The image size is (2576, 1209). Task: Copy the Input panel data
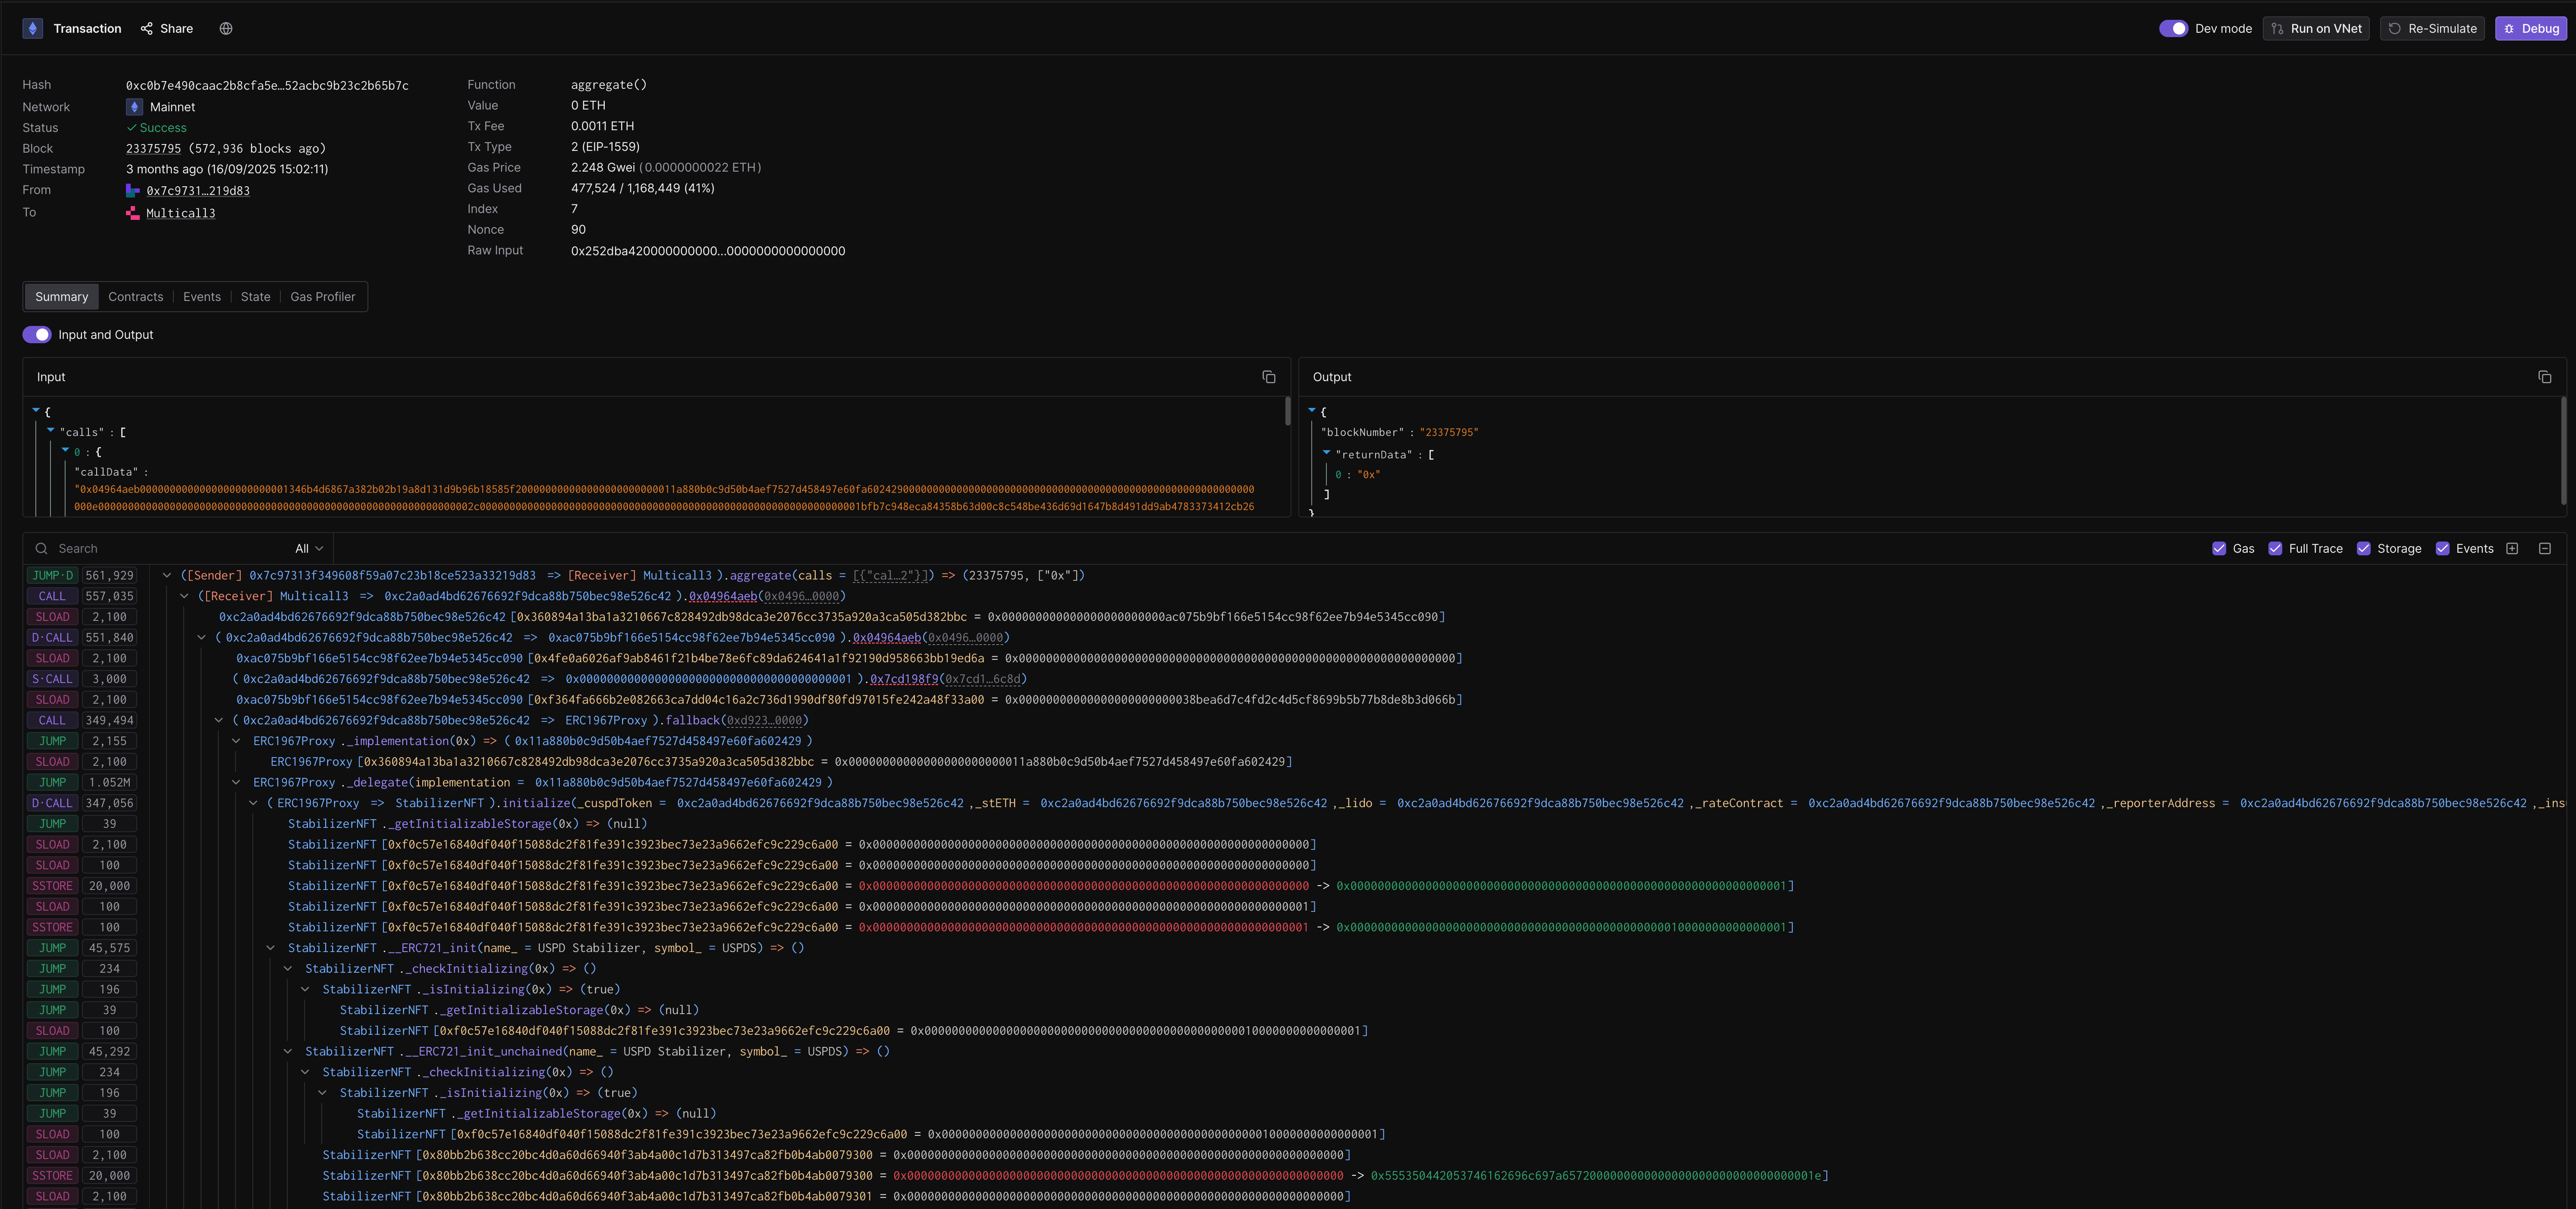coord(1268,377)
